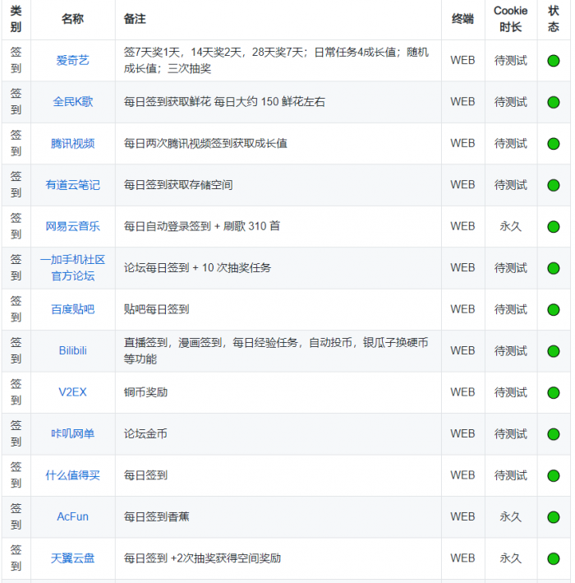Image resolution: width=575 pixels, height=583 pixels.
Task: Select note '论坛每日签到 + 10 次抽奖任务'
Action: (x=197, y=268)
